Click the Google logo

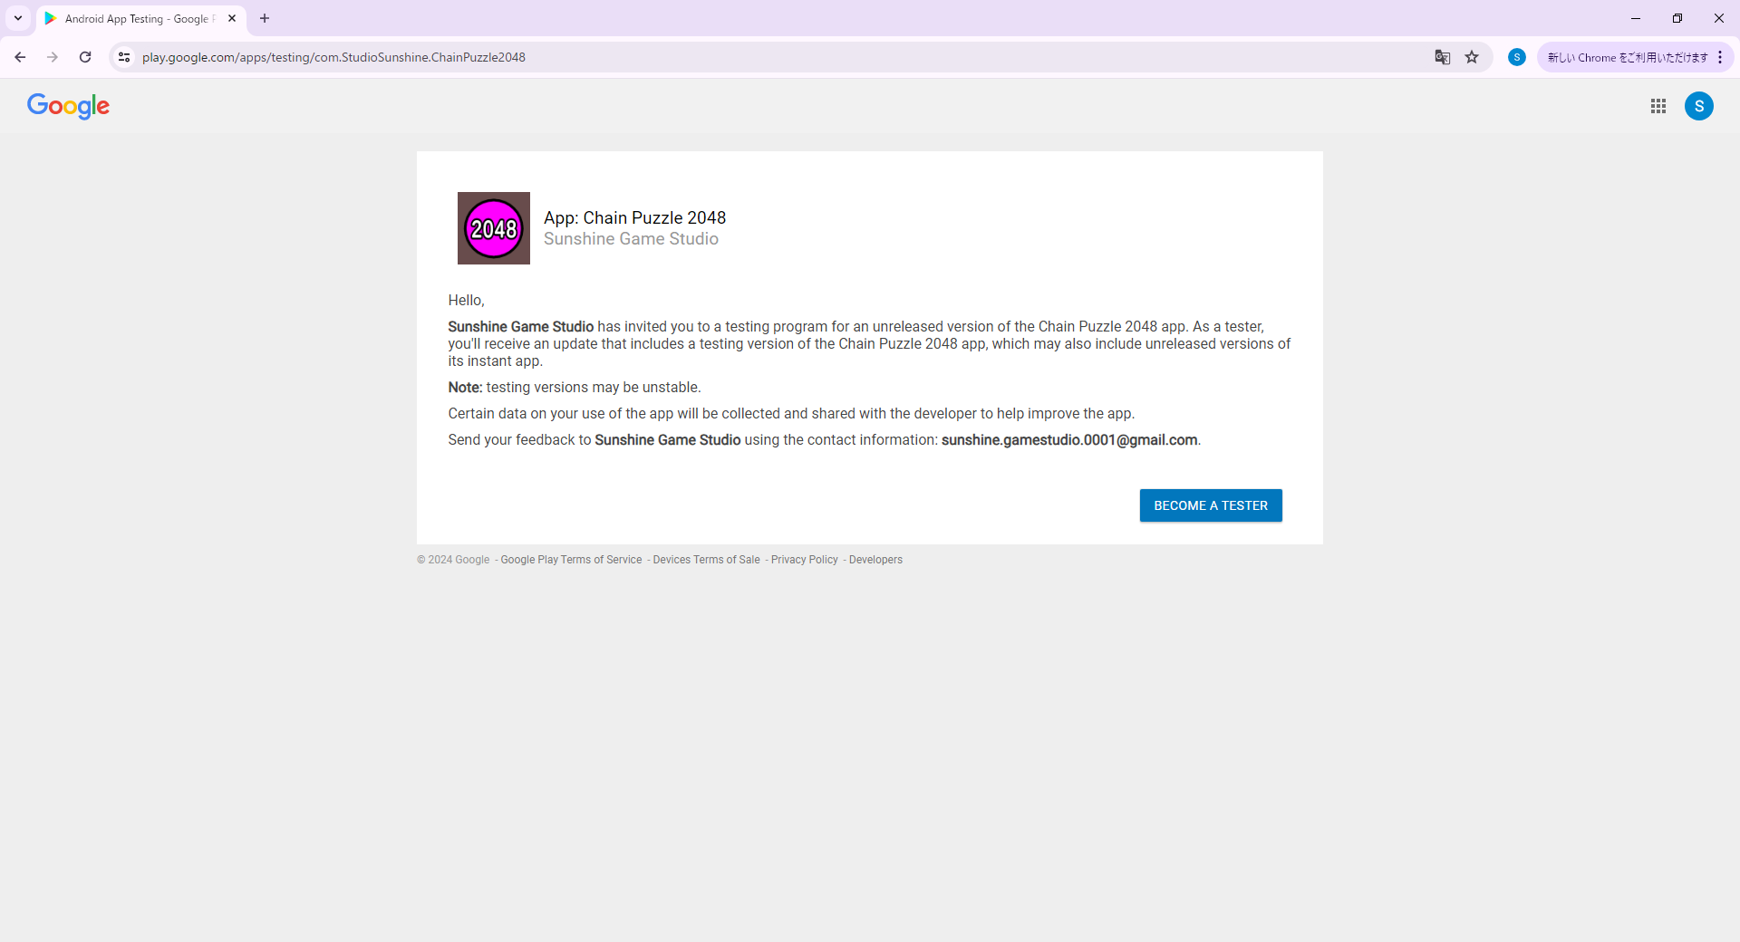pos(68,106)
